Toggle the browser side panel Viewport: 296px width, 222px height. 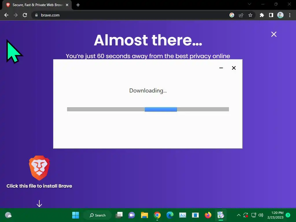click(x=271, y=15)
